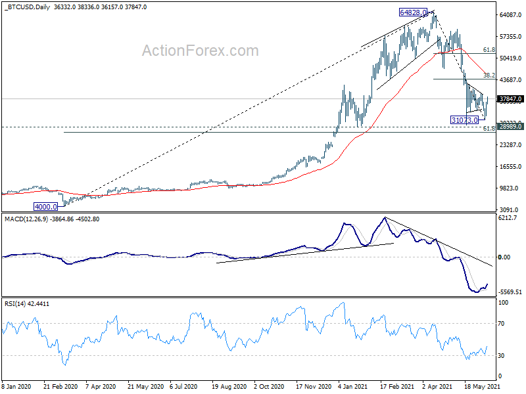Click the 37847.0 current price tag
Image resolution: width=526 pixels, height=394 pixels.
click(x=510, y=99)
